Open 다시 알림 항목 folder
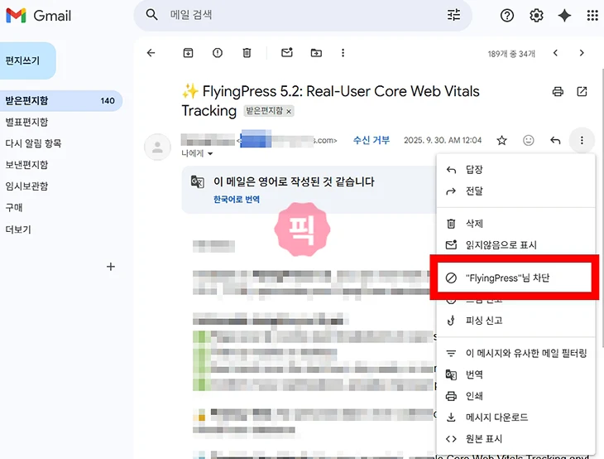Viewport: 604px width, 459px height. pos(33,143)
